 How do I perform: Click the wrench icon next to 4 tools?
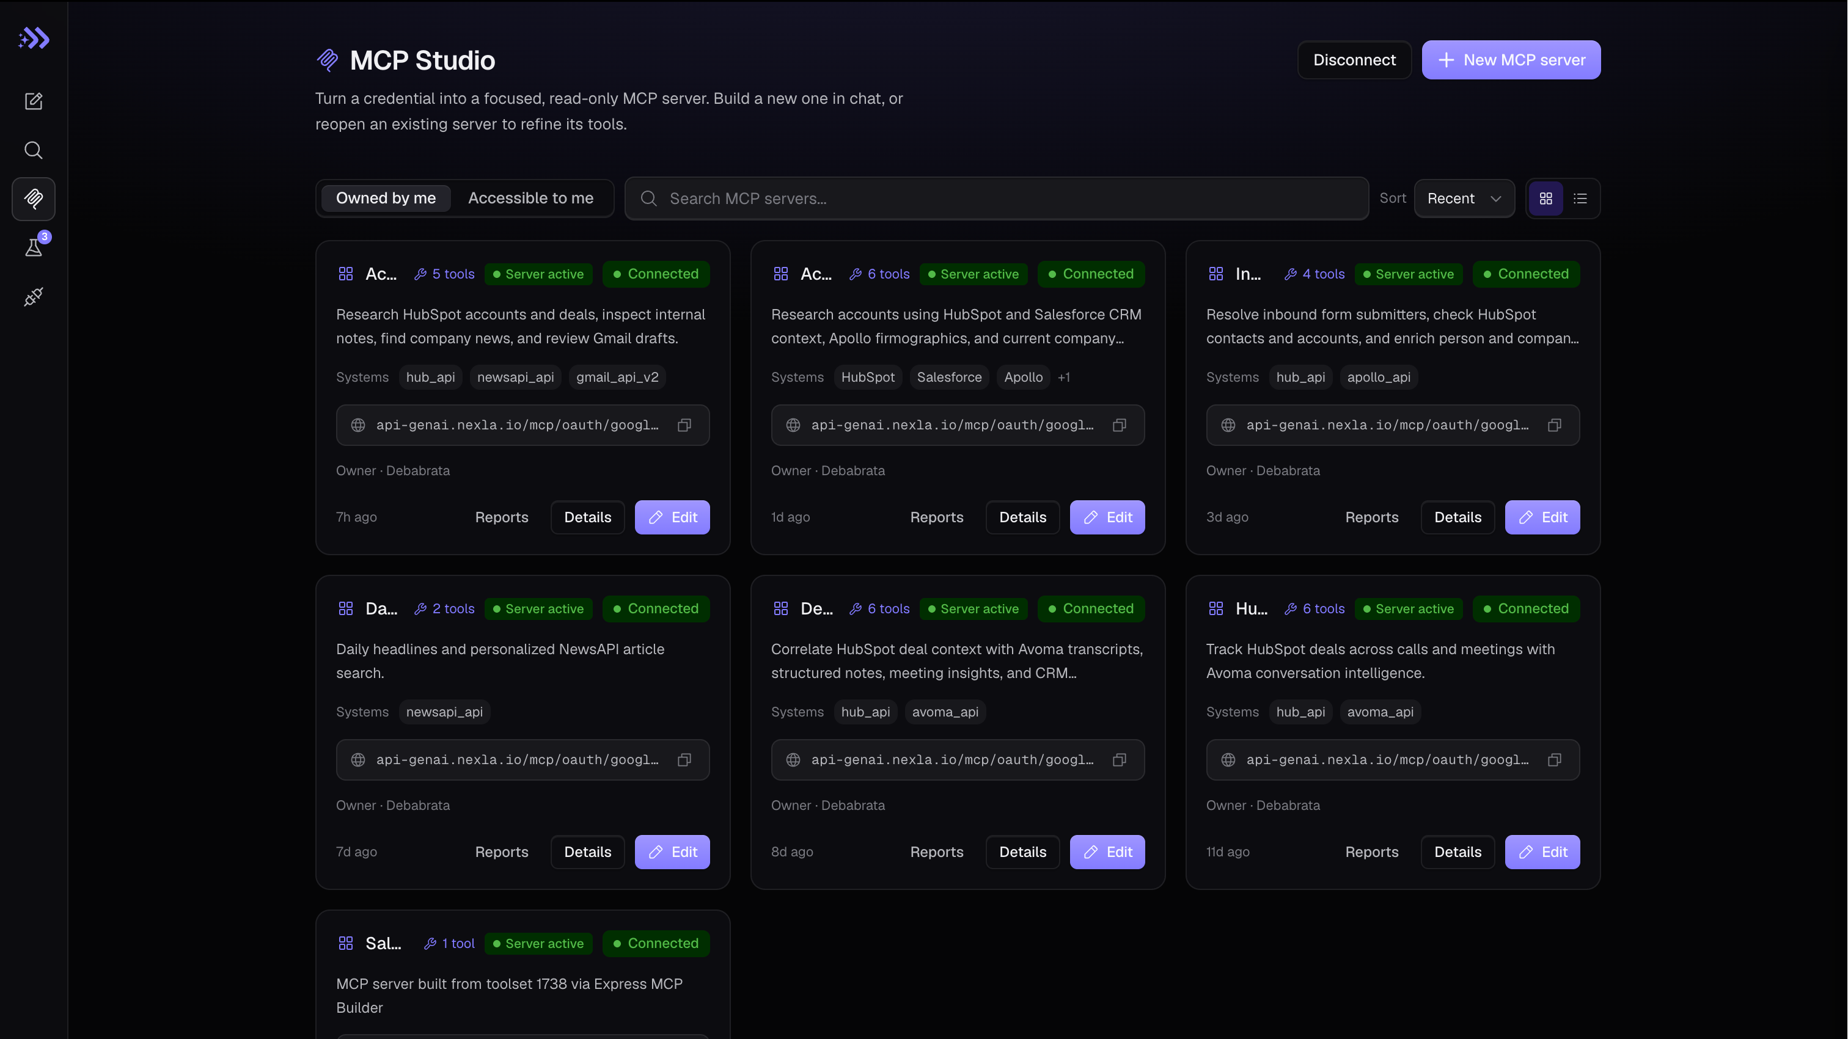(1291, 274)
